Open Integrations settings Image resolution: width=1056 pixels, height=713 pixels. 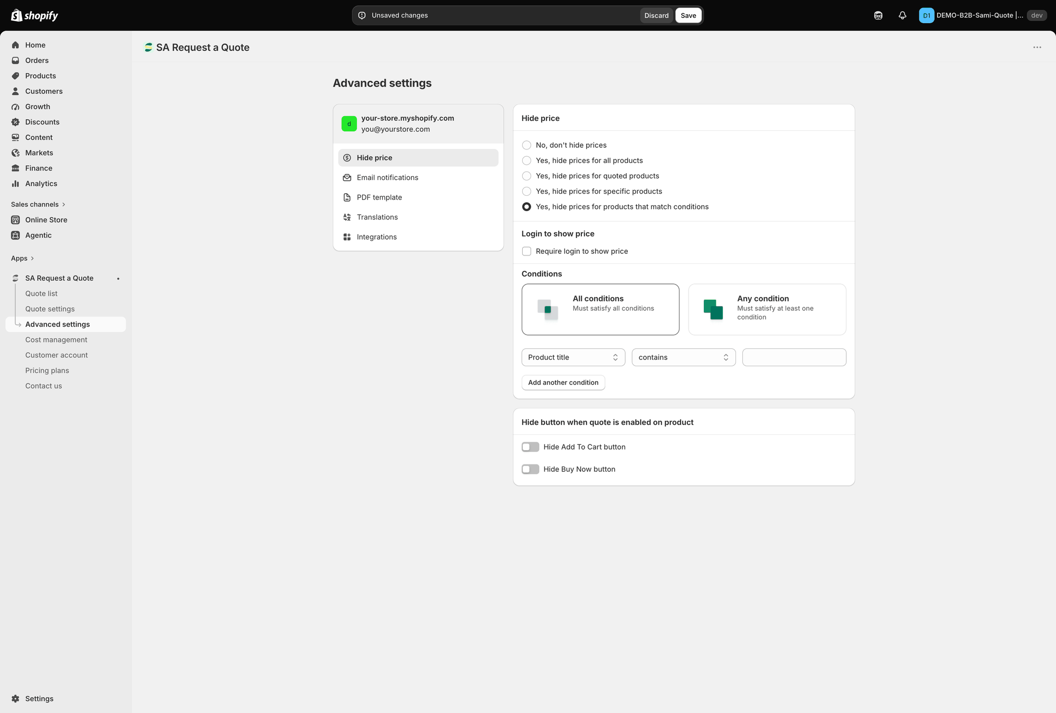coord(418,237)
